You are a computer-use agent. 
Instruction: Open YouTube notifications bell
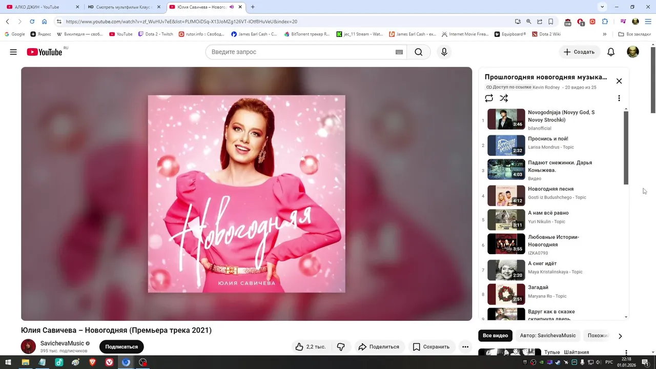pyautogui.click(x=611, y=52)
